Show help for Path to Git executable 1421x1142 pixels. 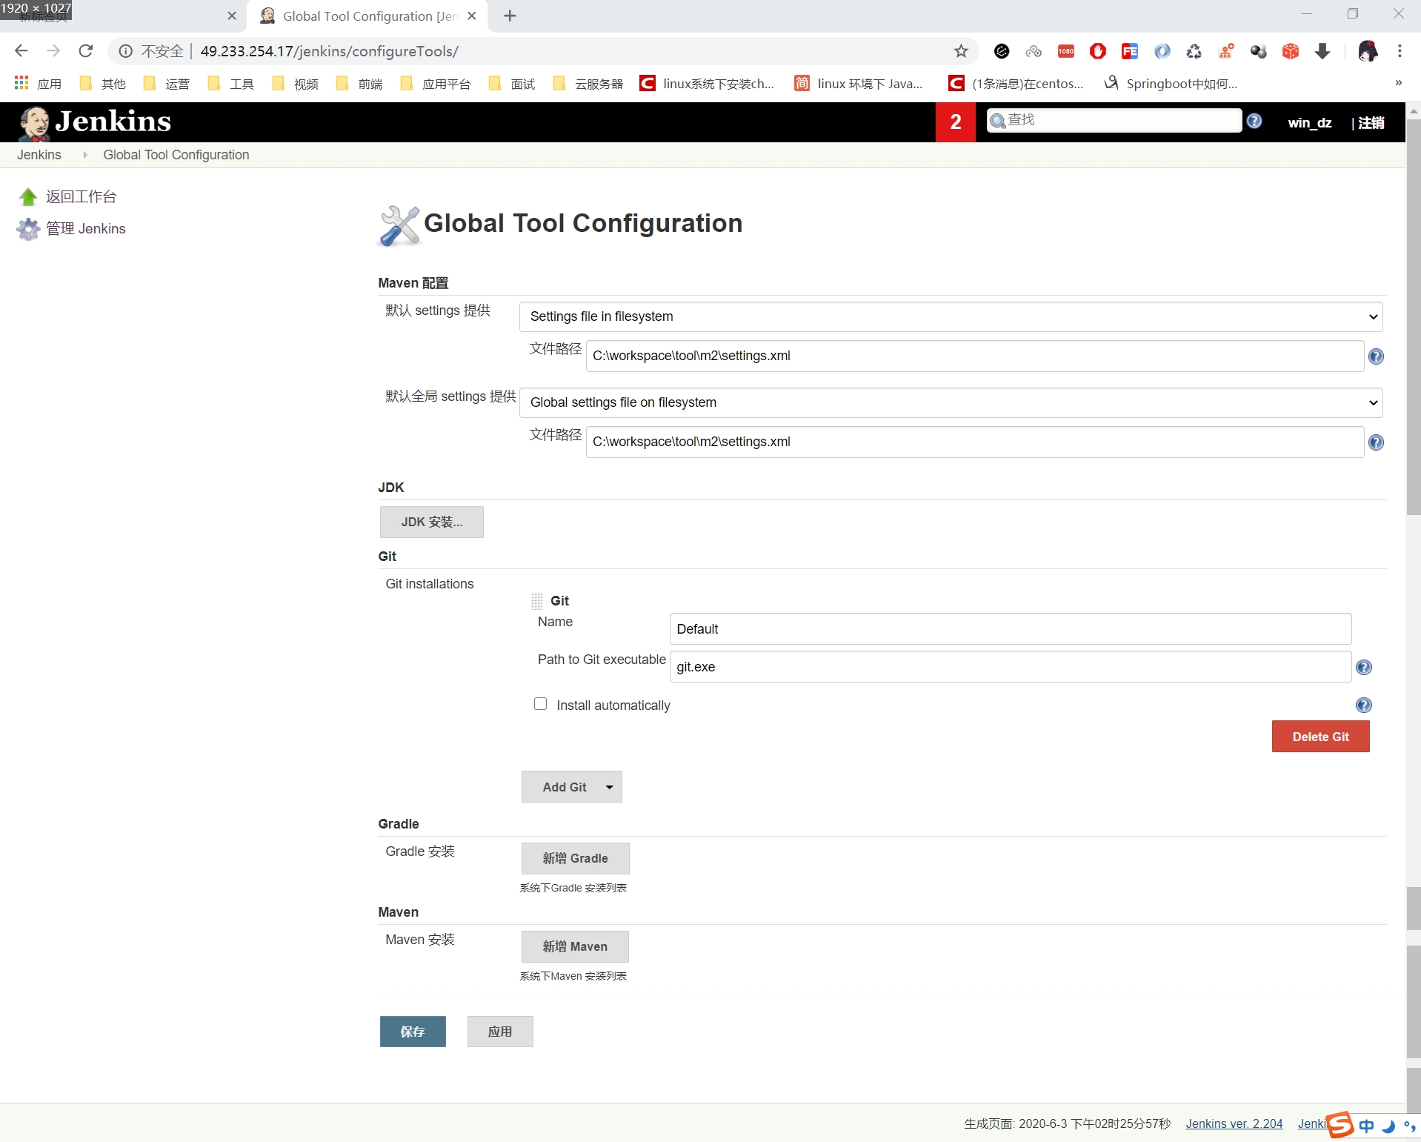coord(1363,668)
